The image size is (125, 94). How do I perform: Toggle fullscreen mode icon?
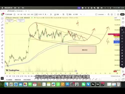pyautogui.click(x=115, y=14)
